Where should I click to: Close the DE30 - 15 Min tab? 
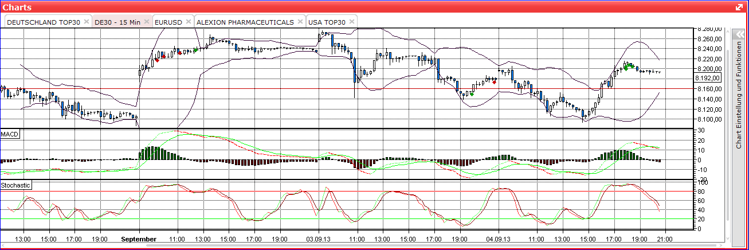click(147, 21)
